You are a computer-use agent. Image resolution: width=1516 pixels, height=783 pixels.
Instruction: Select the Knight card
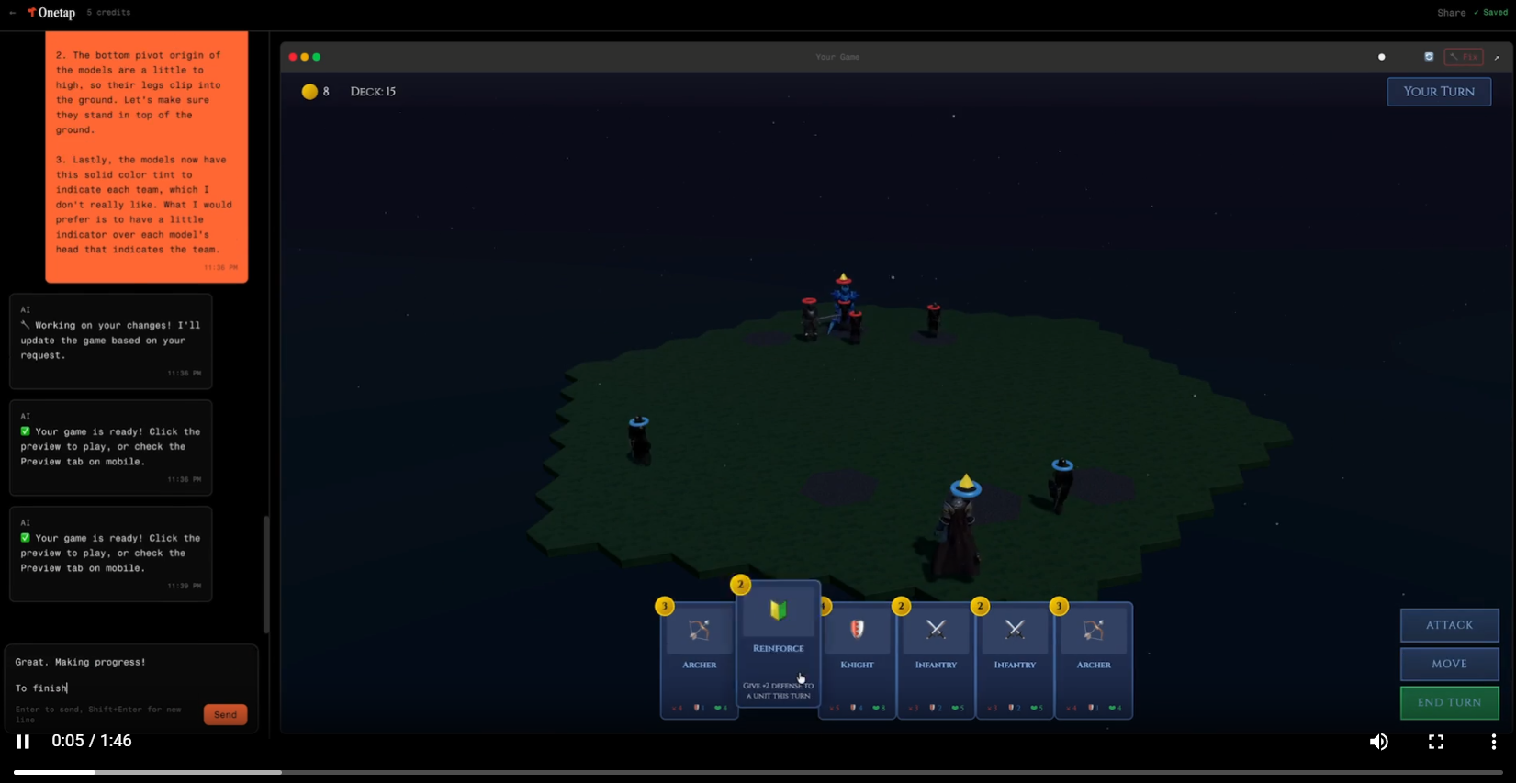[857, 661]
